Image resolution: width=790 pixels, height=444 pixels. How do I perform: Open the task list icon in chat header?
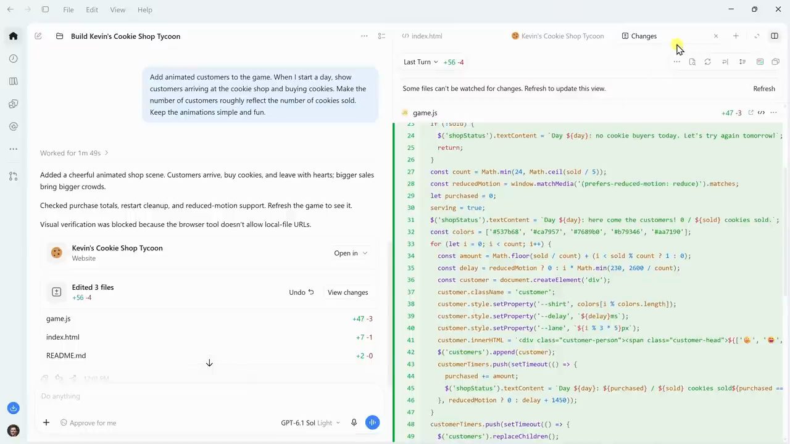click(x=381, y=36)
